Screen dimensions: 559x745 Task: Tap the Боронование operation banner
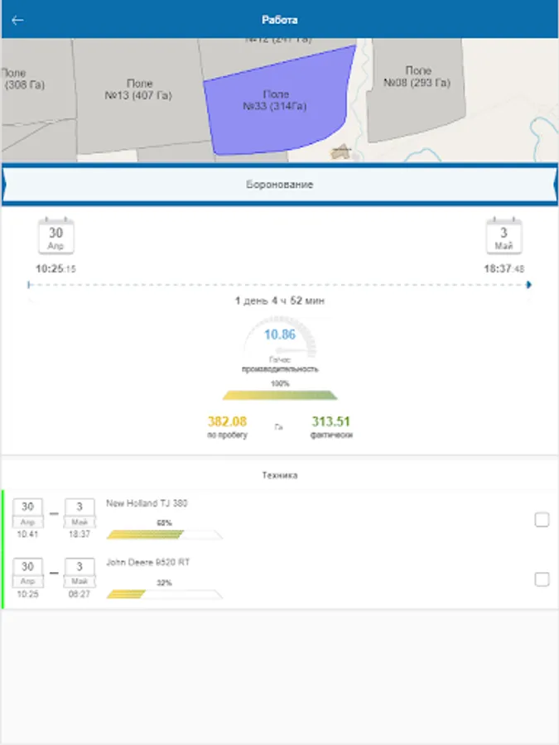coord(280,185)
